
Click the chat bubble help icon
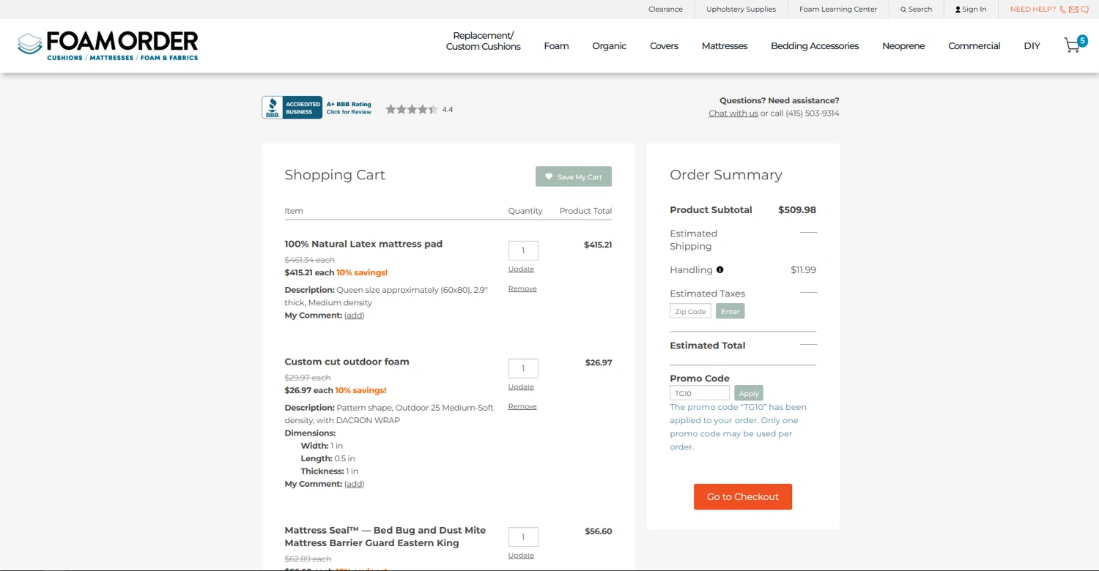(x=1084, y=10)
